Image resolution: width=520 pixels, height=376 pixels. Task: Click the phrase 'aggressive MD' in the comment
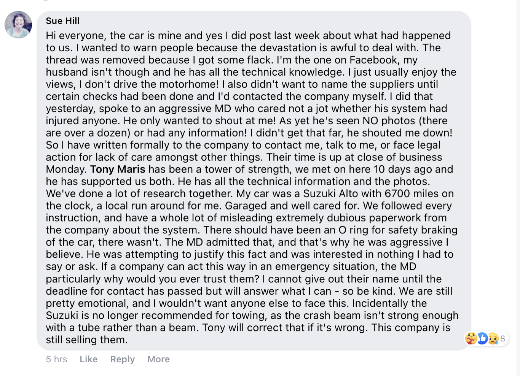(x=195, y=108)
